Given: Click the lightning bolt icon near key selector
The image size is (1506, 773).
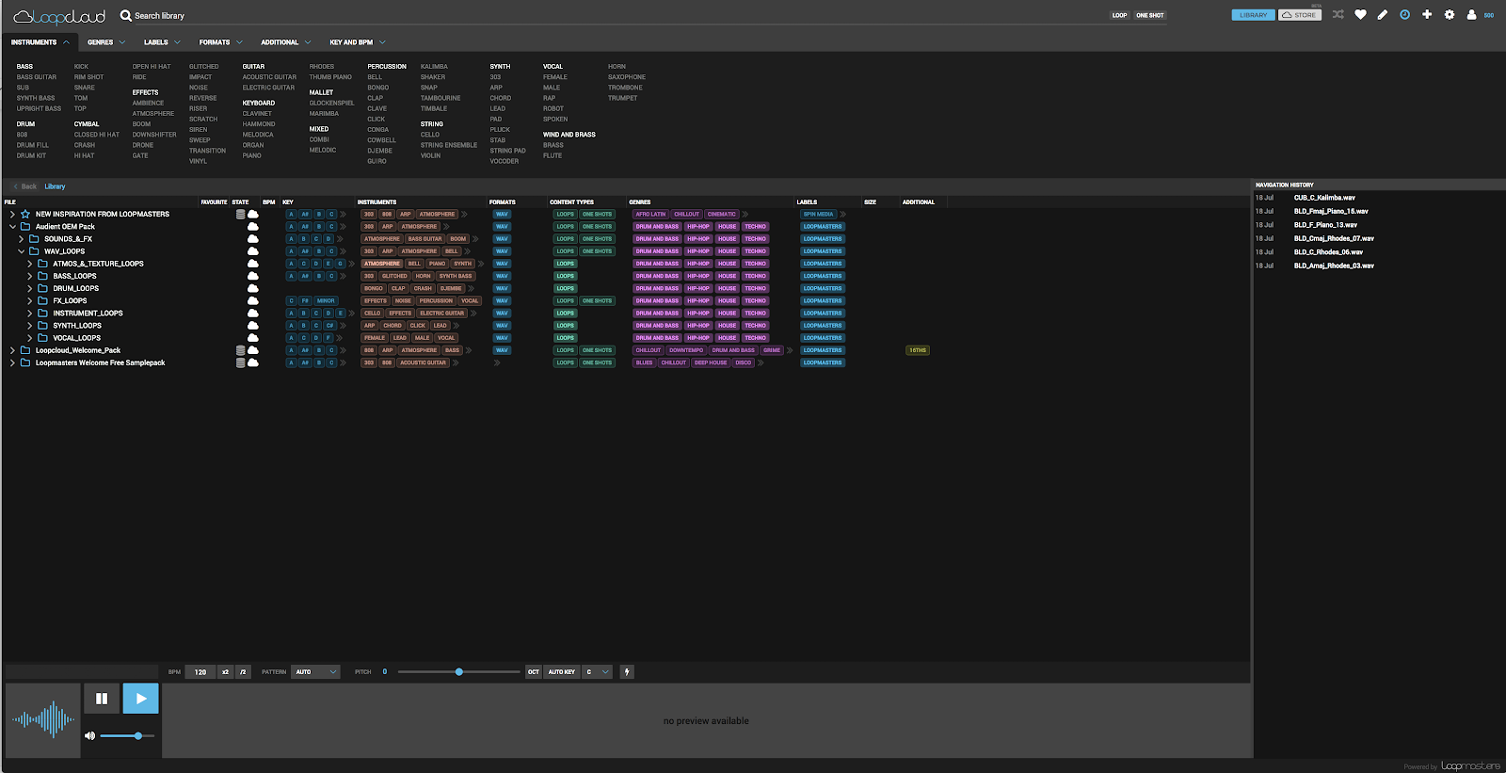Looking at the screenshot, I should click(627, 672).
